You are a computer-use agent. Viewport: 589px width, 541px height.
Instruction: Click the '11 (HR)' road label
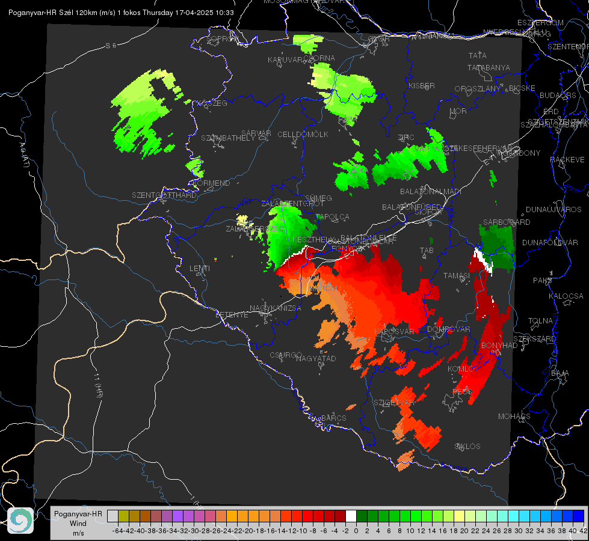(99, 385)
